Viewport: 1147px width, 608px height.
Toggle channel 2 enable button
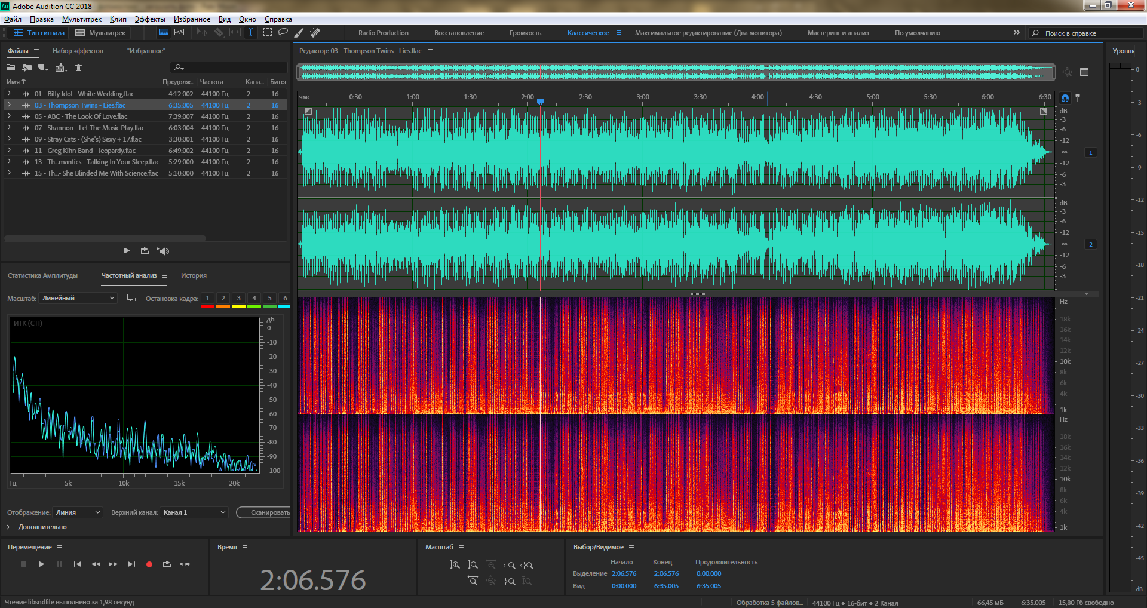[x=1091, y=244]
